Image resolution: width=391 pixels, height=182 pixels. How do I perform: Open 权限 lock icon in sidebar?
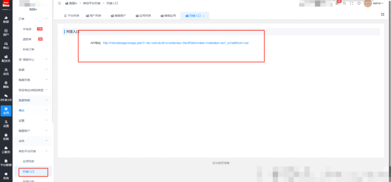(x=6, y=136)
